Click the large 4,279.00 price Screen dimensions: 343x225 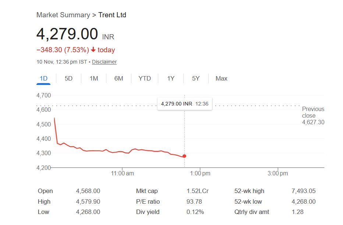pyautogui.click(x=67, y=34)
